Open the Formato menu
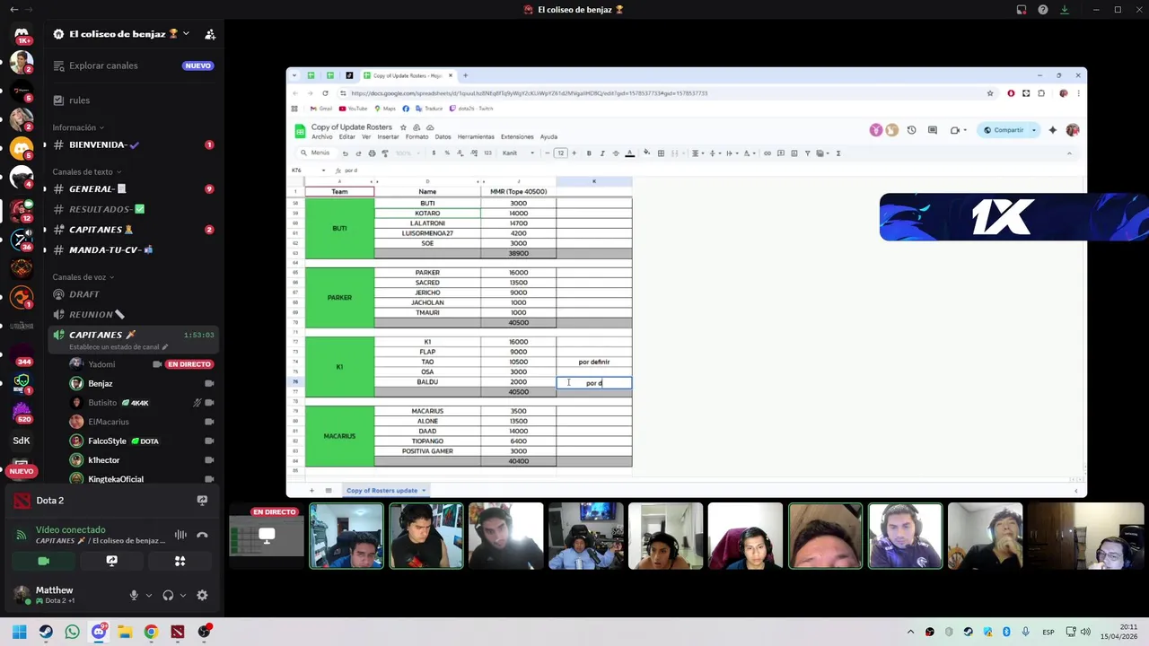Screen dimensions: 1149x646 click(417, 137)
